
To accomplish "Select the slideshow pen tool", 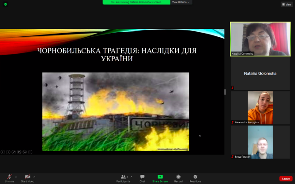I will pyautogui.click(x=13, y=152).
